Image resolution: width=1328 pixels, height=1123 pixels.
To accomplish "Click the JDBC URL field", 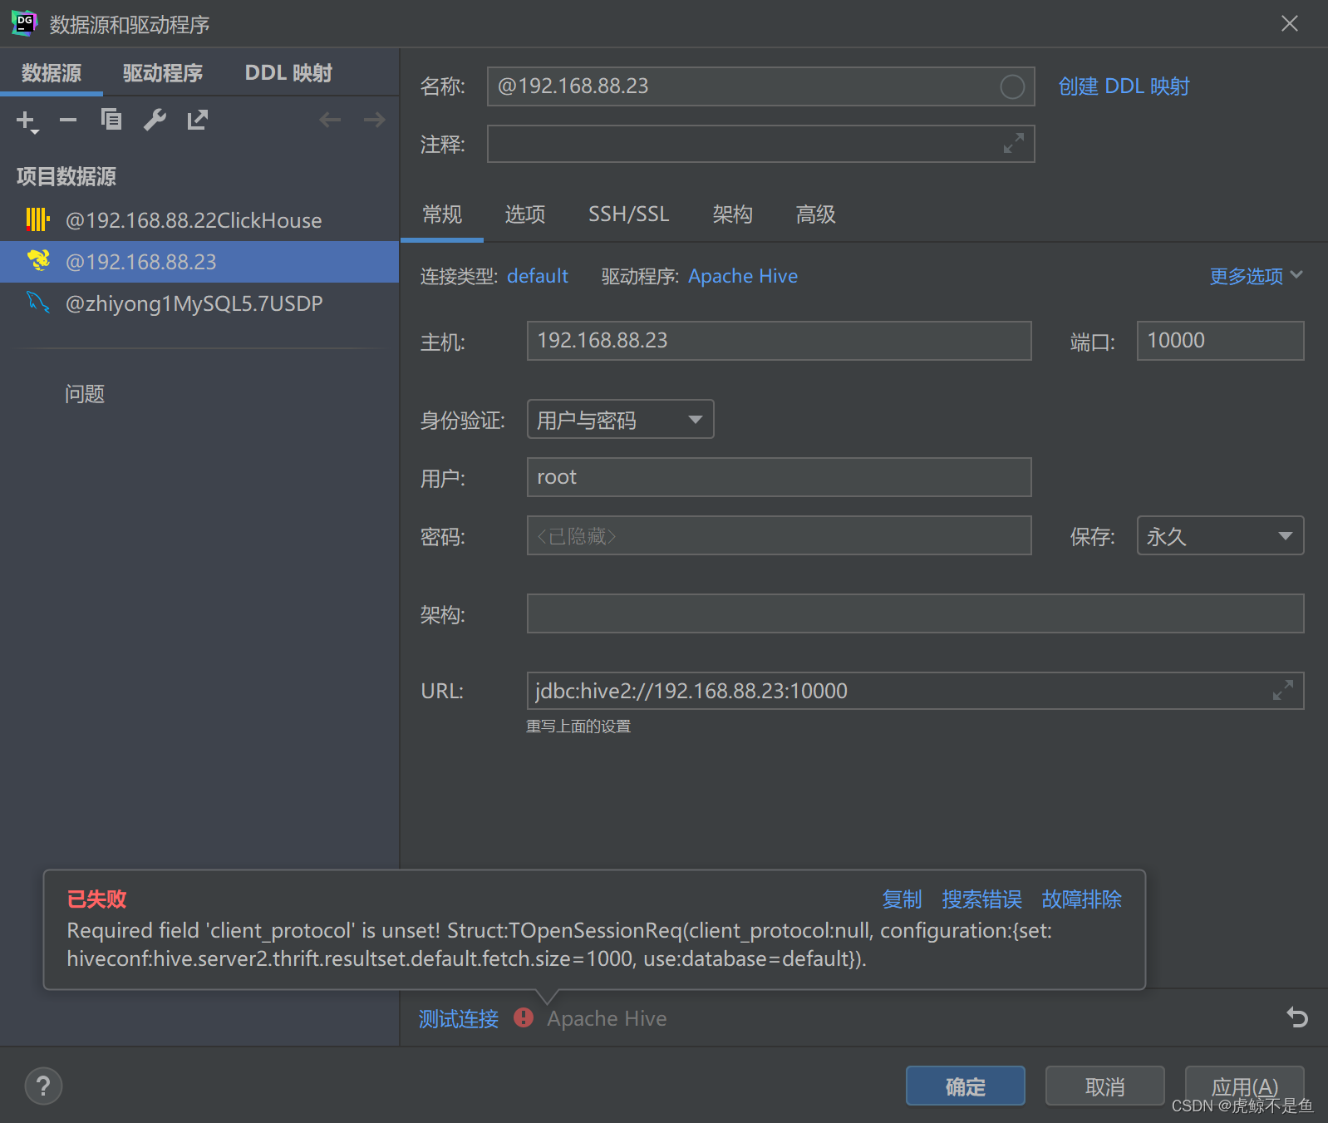I will [x=915, y=691].
